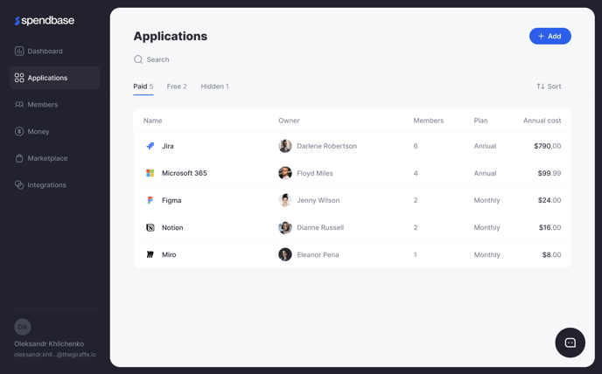The height and width of the screenshot is (374, 602).
Task: Click Dianne Russell's avatar
Action: [285, 227]
